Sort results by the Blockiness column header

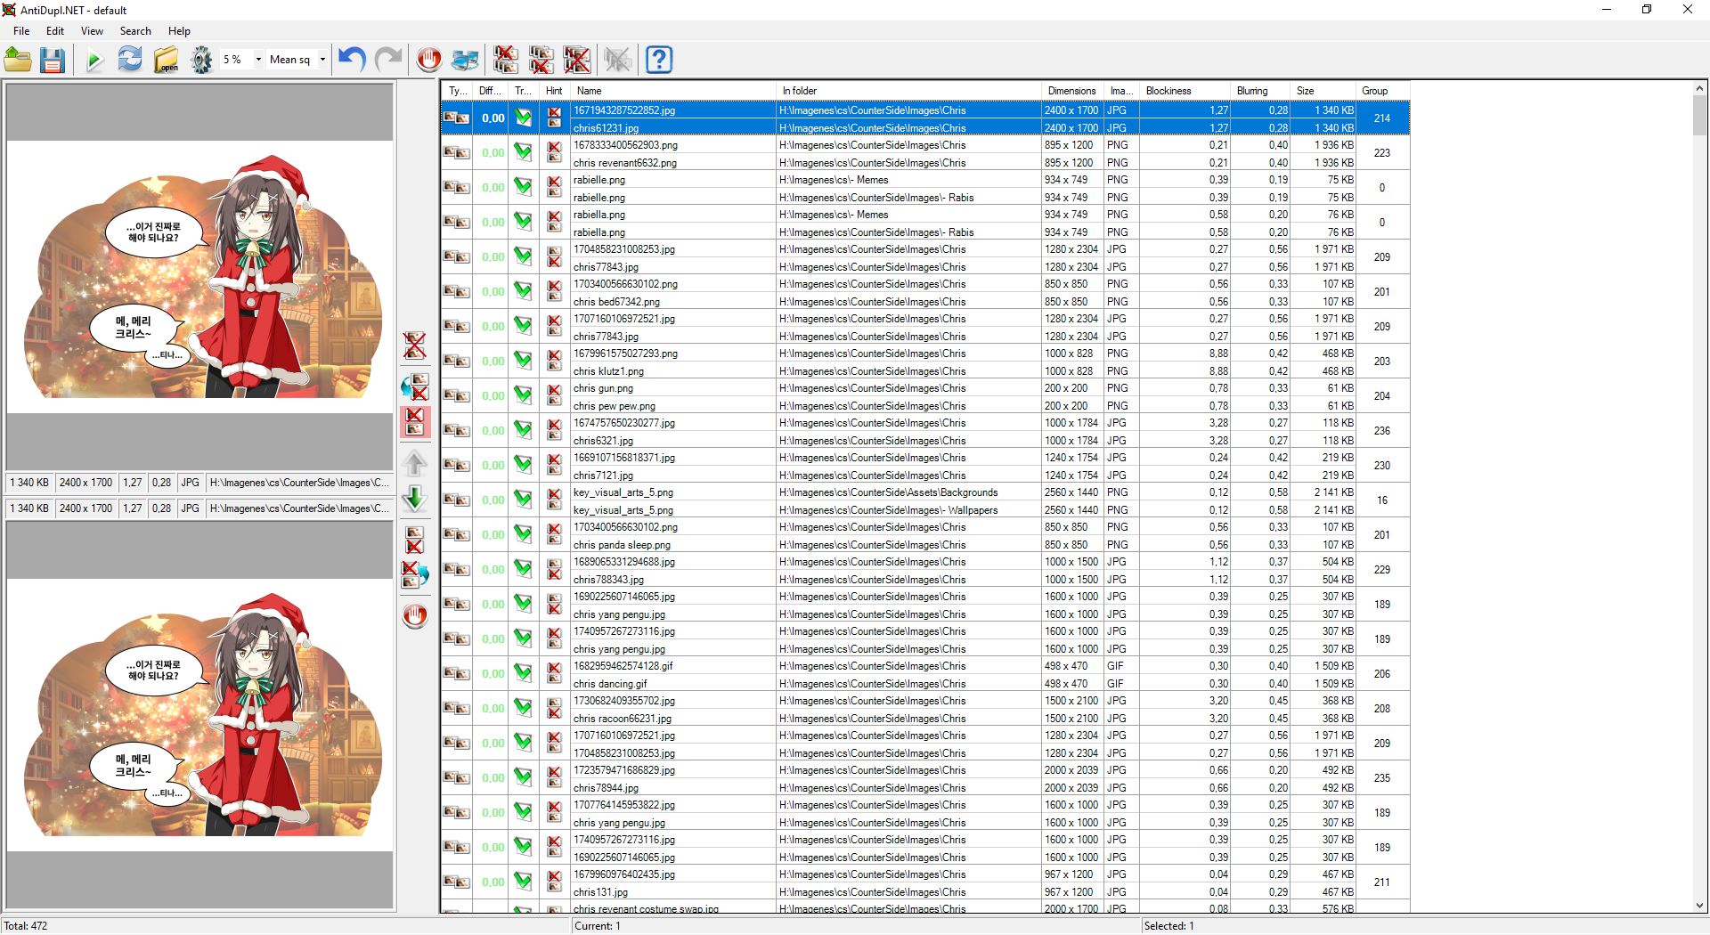coord(1168,91)
